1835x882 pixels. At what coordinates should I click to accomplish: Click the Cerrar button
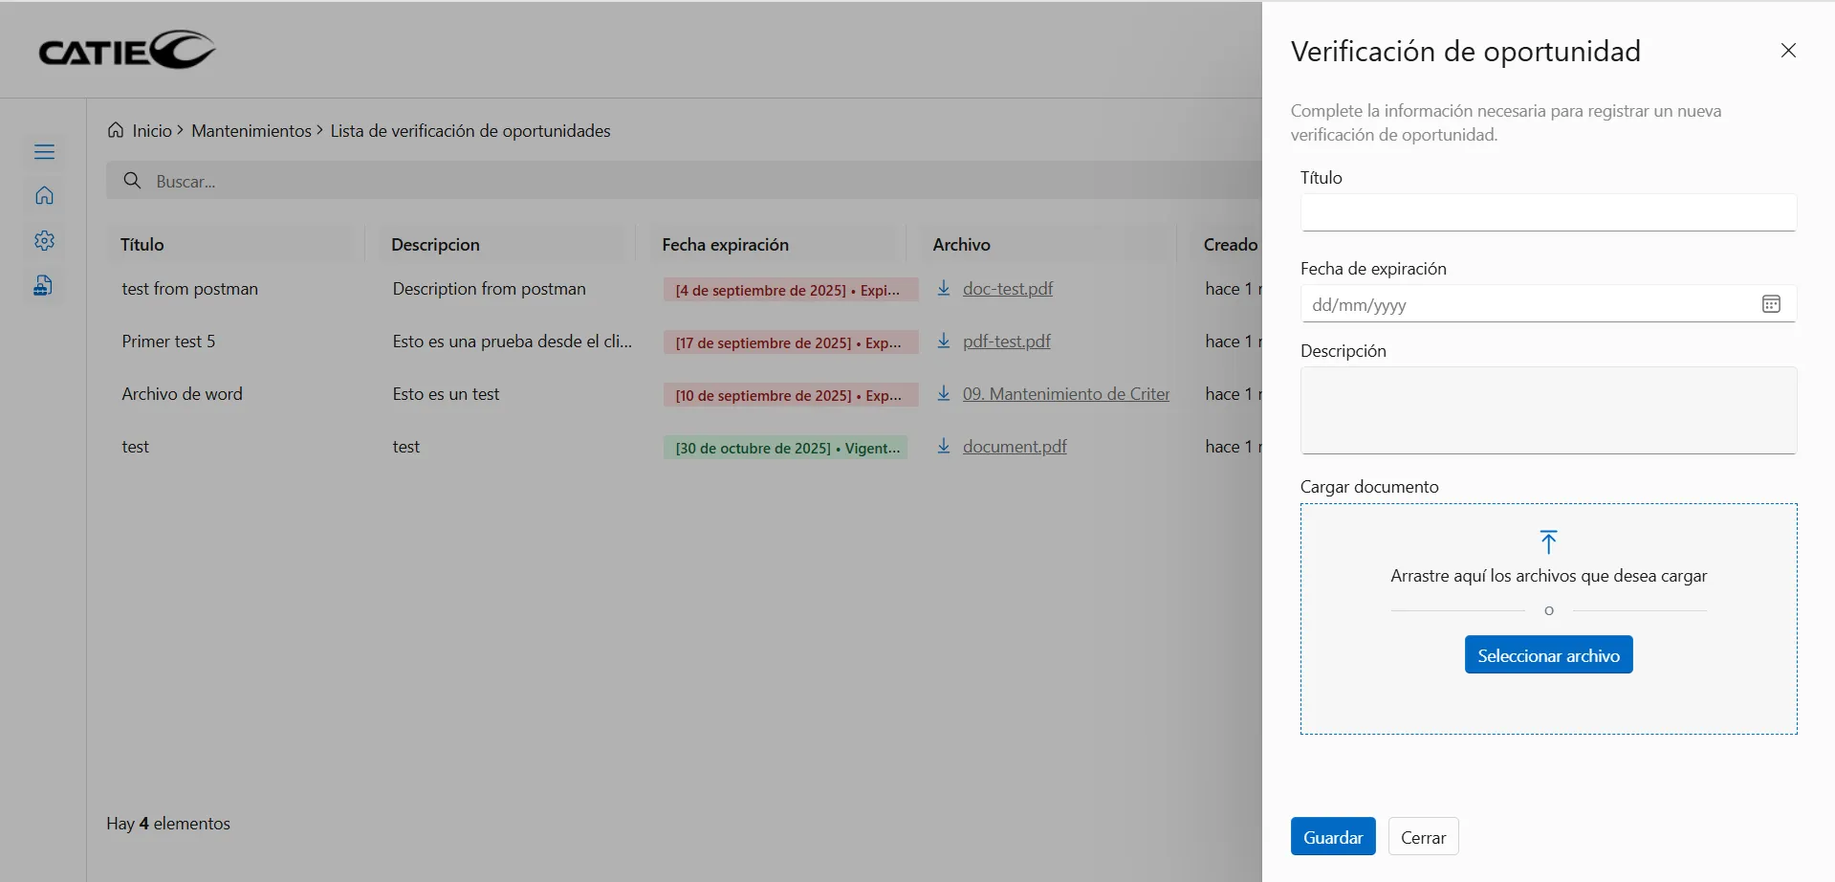[1423, 837]
